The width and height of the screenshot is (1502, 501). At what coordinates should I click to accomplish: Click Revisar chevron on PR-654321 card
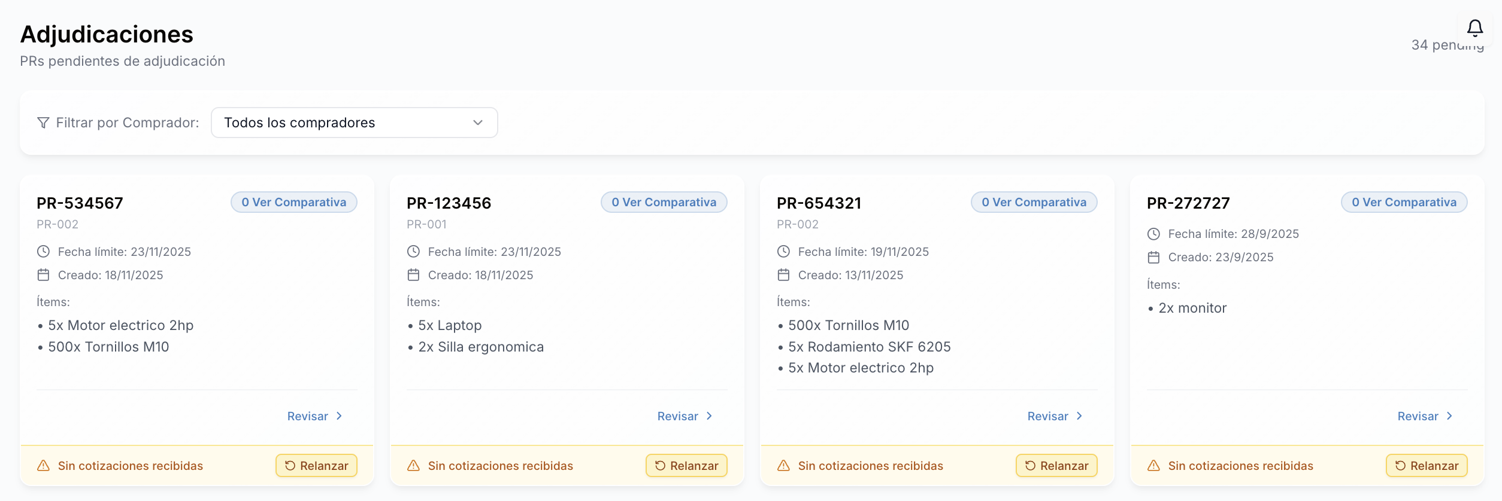point(1079,416)
